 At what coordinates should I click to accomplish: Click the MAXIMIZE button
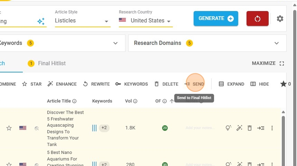click(x=268, y=63)
